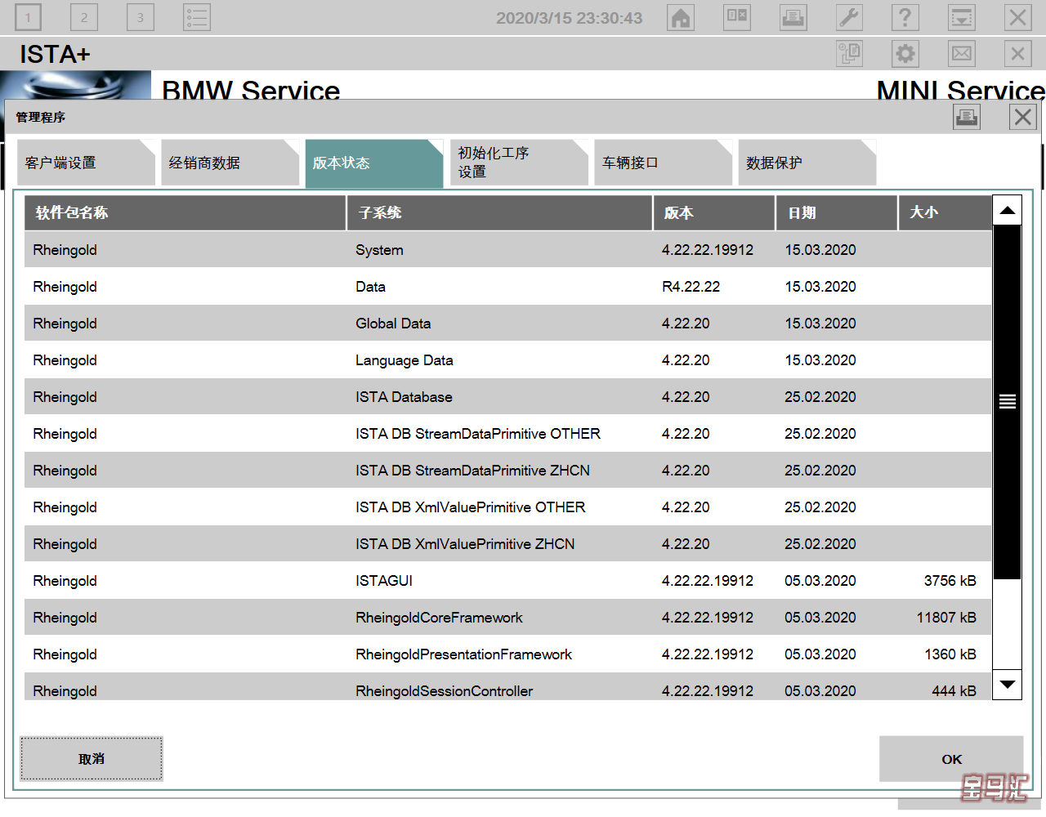Screen dimensions: 1046x817
Task: Sort by 日期 column header
Action: pyautogui.click(x=837, y=212)
